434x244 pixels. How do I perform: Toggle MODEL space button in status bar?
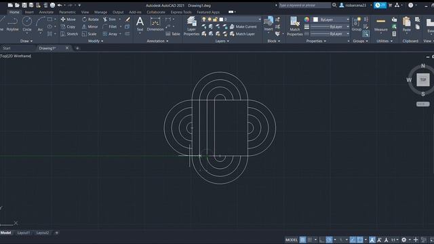(x=292, y=239)
